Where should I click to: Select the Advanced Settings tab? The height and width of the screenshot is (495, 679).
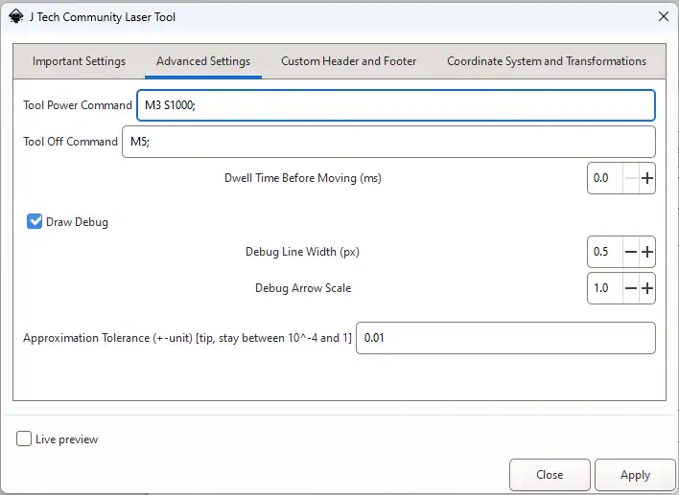coord(203,61)
